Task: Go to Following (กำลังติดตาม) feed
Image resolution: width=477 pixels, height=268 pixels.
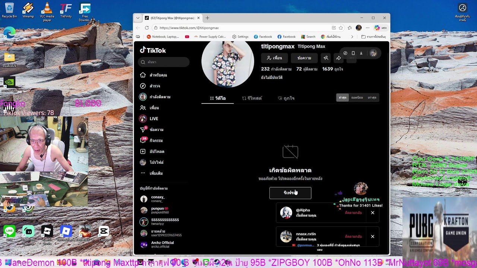Action: (x=155, y=97)
